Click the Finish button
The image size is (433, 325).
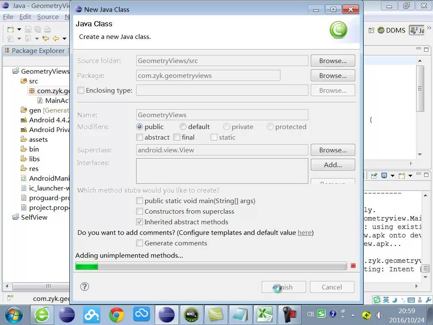click(284, 287)
